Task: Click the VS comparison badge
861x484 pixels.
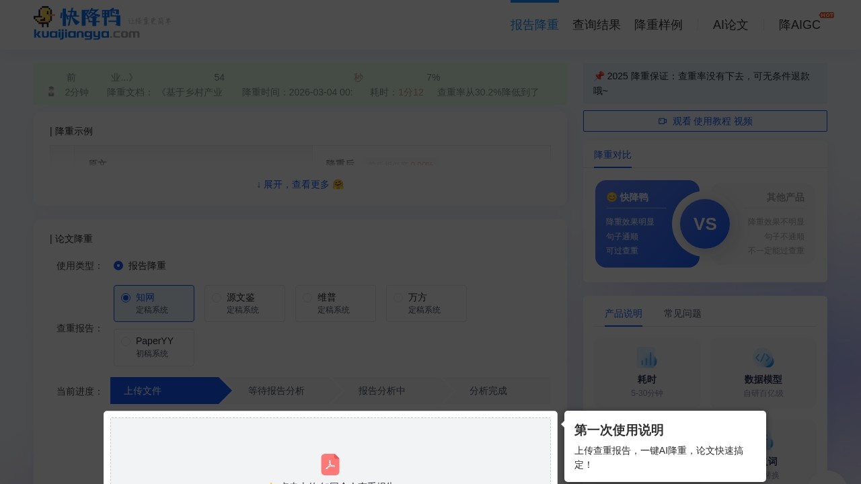Action: click(x=705, y=224)
